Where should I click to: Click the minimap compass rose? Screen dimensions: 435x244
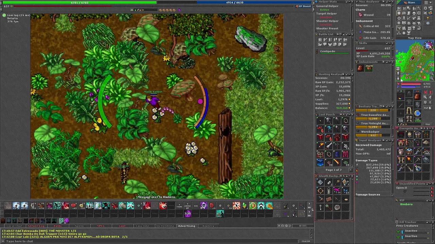coord(429,45)
